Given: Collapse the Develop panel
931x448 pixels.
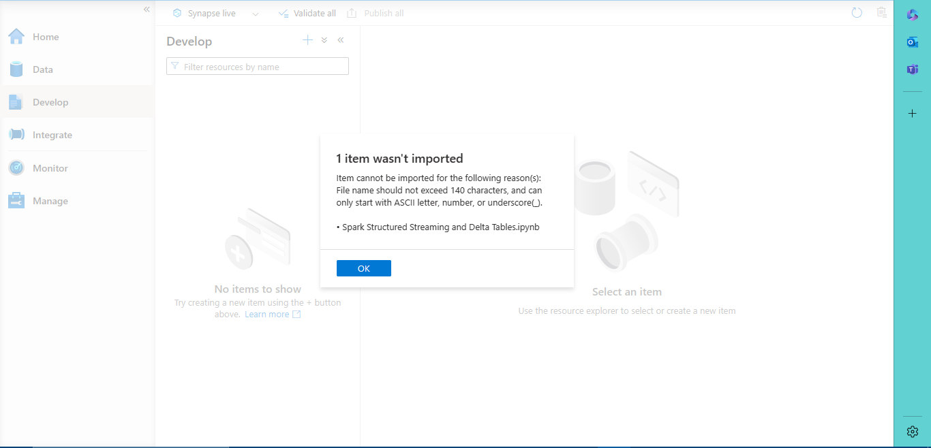Looking at the screenshot, I should [341, 40].
